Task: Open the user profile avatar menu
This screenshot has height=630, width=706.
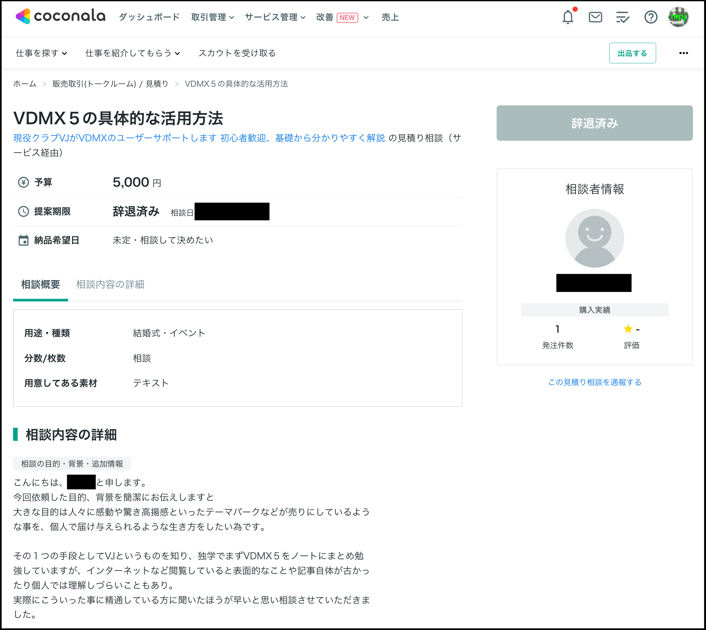Action: point(678,17)
